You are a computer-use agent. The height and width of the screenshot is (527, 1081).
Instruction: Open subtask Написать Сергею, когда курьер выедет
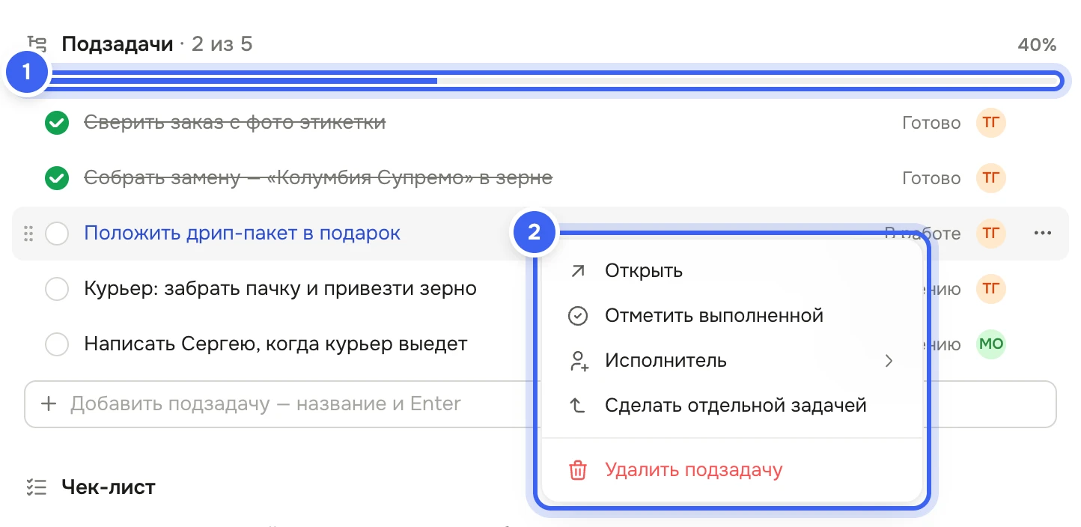pos(275,344)
